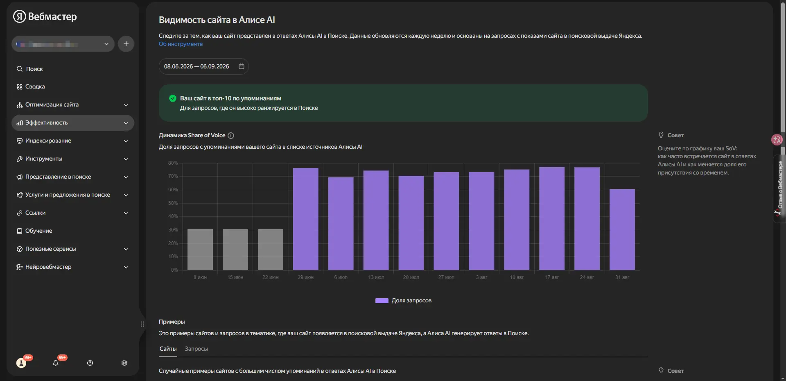The height and width of the screenshot is (381, 786).
Task: Click the 17 авг chart bar
Action: point(552,219)
